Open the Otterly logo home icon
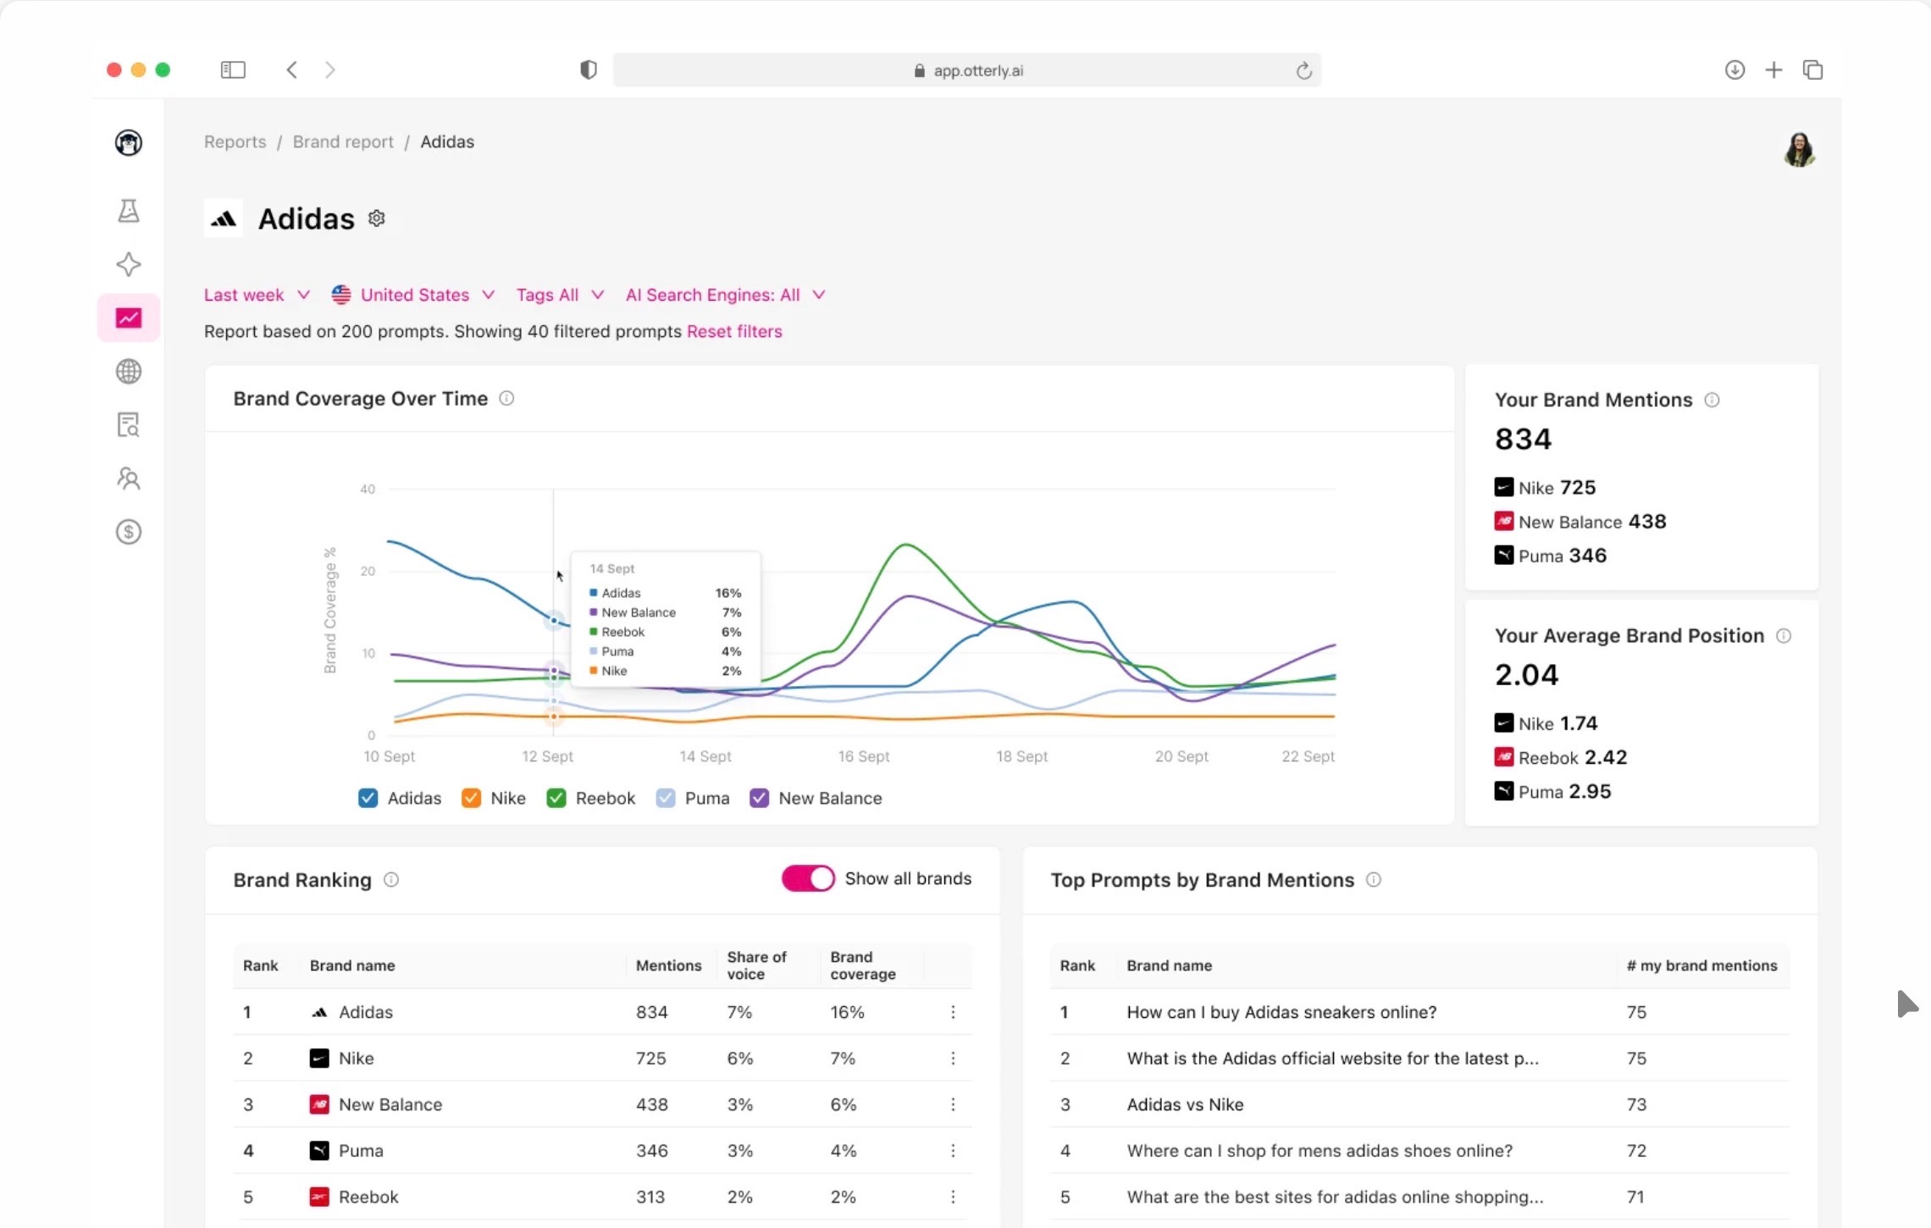The image size is (1931, 1228). click(x=129, y=142)
